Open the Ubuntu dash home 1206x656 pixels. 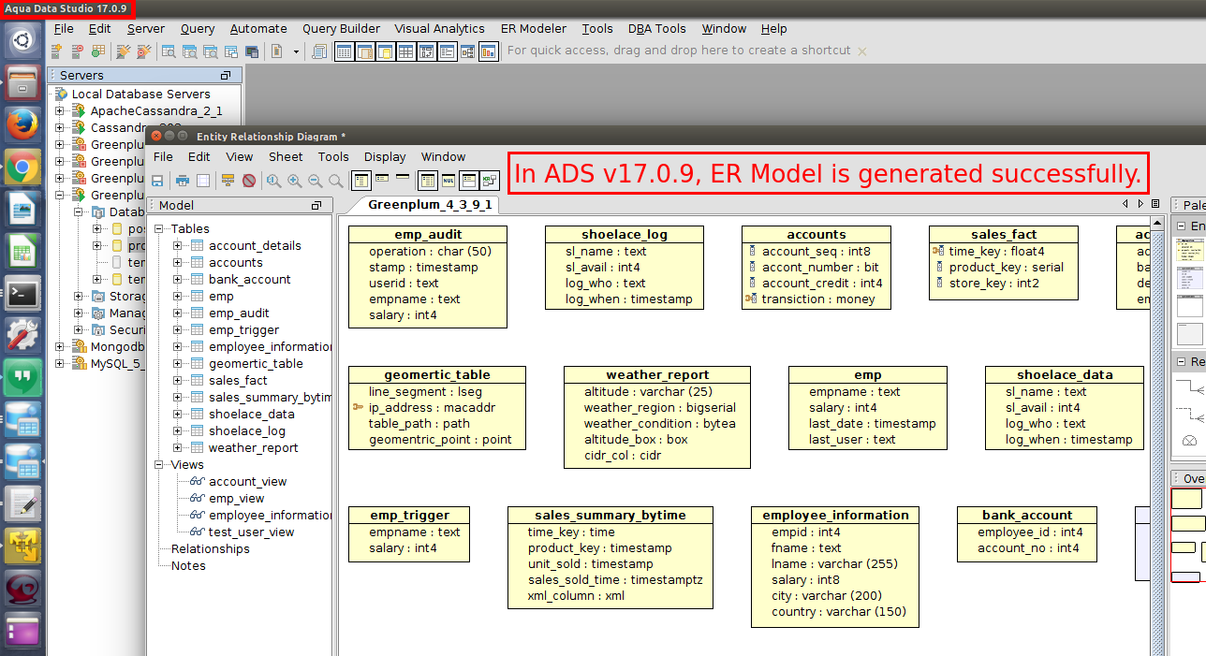[x=22, y=40]
